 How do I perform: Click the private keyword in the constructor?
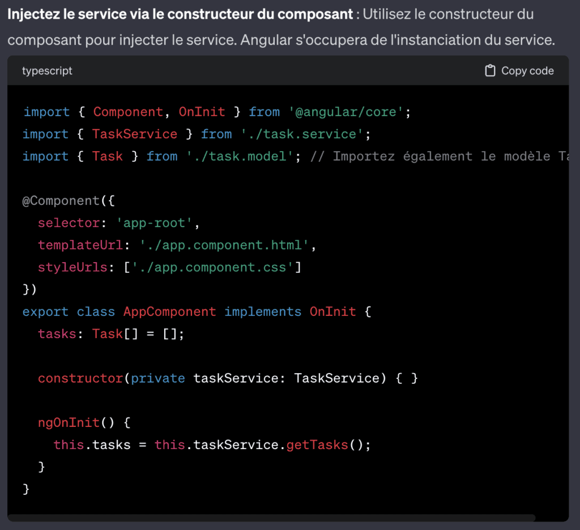(x=157, y=378)
